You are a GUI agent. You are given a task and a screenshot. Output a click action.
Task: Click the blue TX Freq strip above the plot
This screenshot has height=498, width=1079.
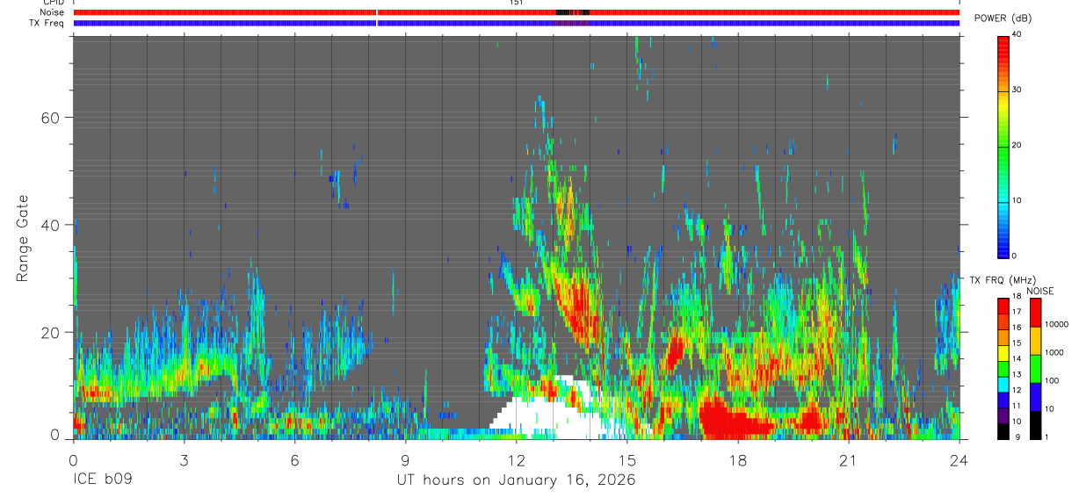click(x=517, y=23)
